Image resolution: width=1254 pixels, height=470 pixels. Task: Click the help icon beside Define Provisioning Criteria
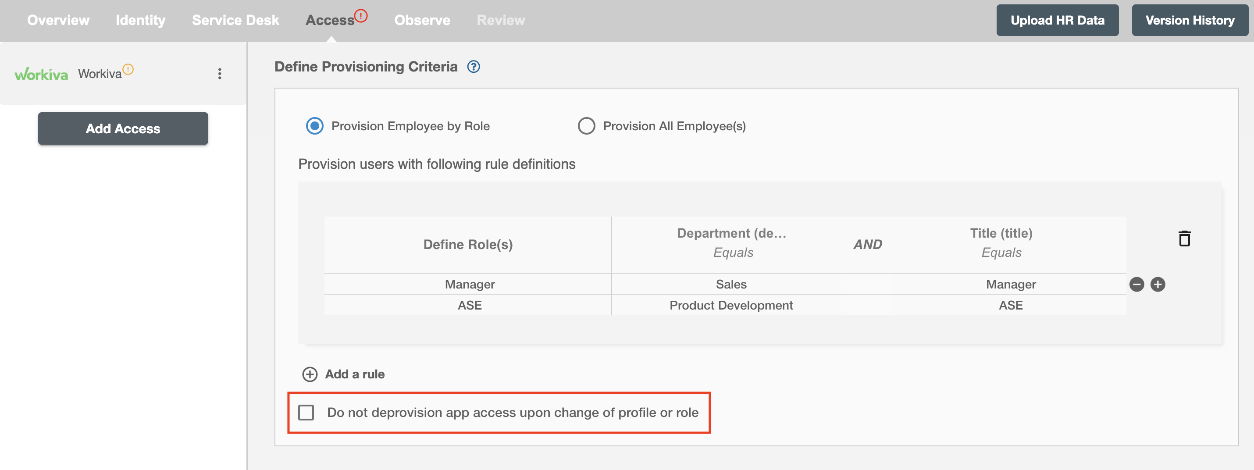pyautogui.click(x=473, y=67)
